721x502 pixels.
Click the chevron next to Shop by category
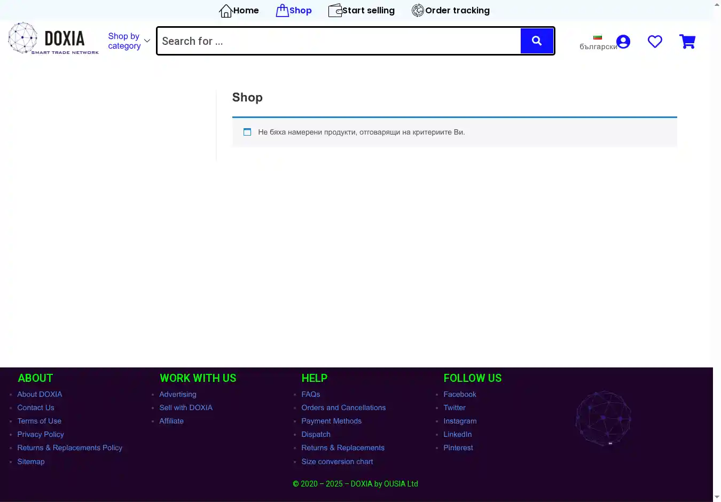[147, 41]
